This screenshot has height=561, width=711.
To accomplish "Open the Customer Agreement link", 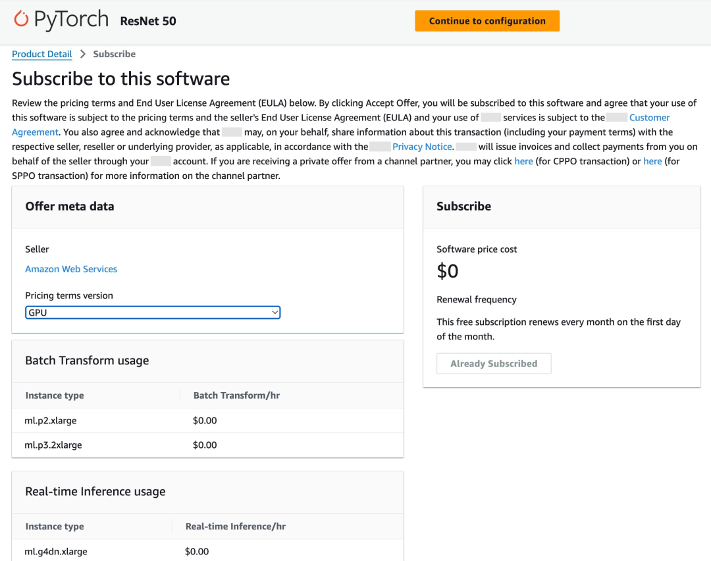I will 649,118.
